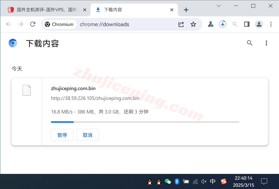Close the 国外主机测评 tab
The image size is (279, 189).
[85, 10]
